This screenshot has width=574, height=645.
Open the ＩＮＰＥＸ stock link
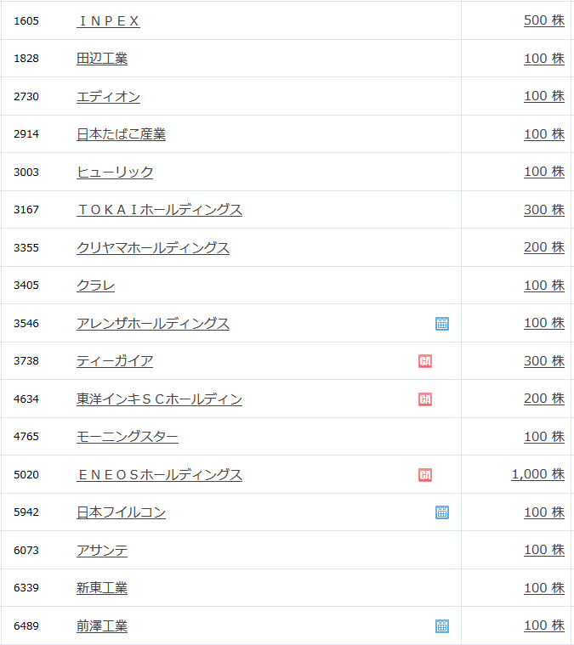[108, 21]
